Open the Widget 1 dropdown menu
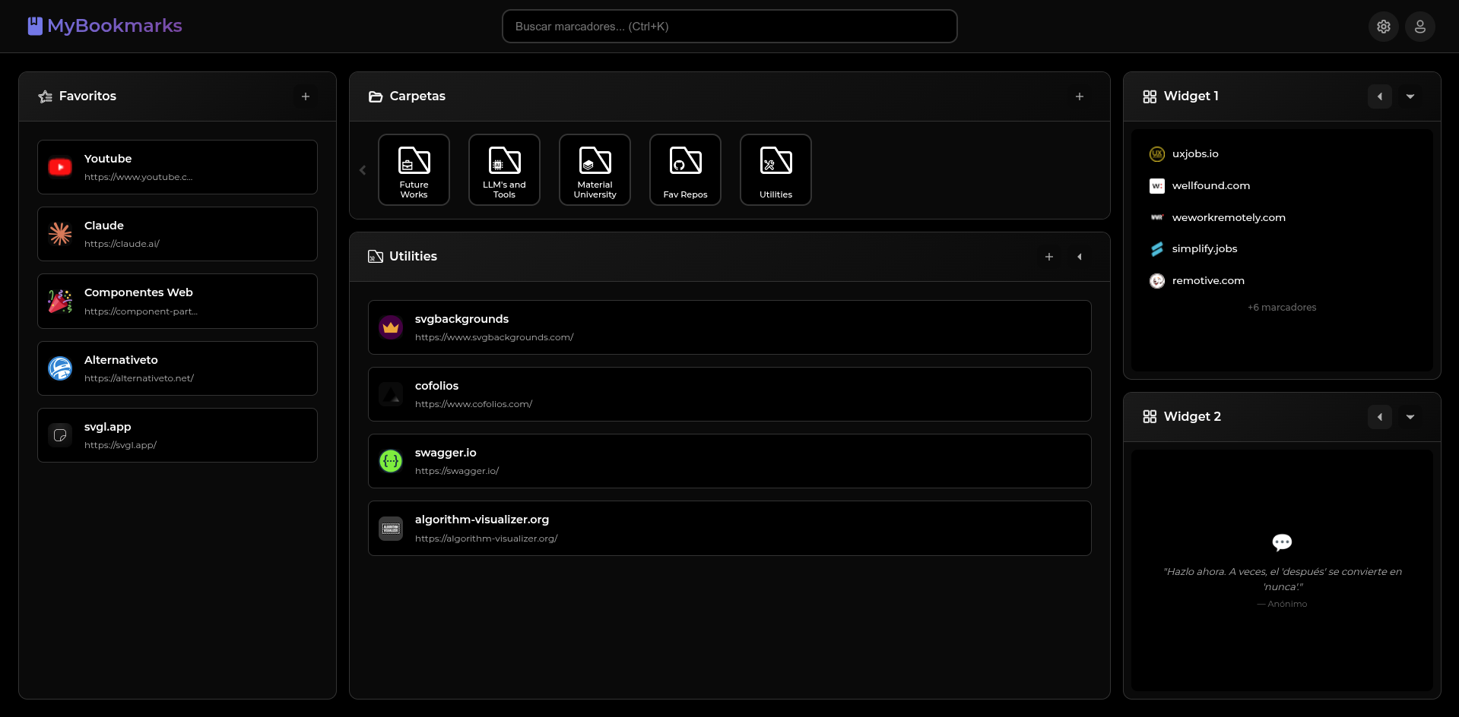This screenshot has width=1459, height=717. [1410, 96]
